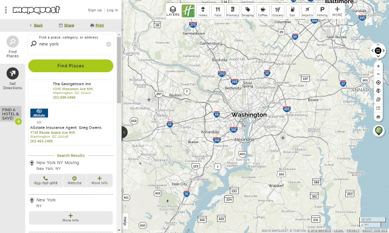Open More Info for New York NY result

71,218
